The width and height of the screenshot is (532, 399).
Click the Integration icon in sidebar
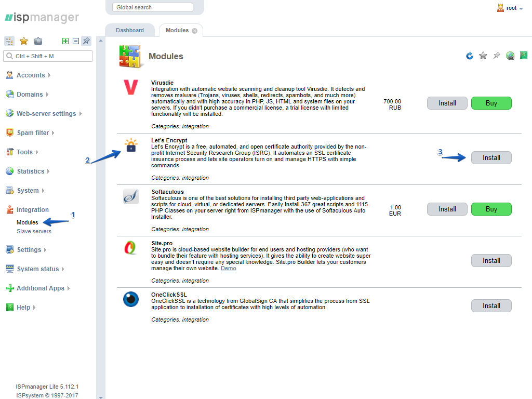pyautogui.click(x=9, y=210)
